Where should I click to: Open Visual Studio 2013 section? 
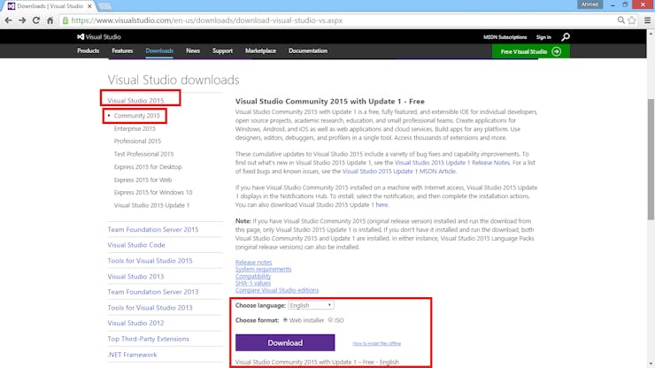click(x=135, y=277)
